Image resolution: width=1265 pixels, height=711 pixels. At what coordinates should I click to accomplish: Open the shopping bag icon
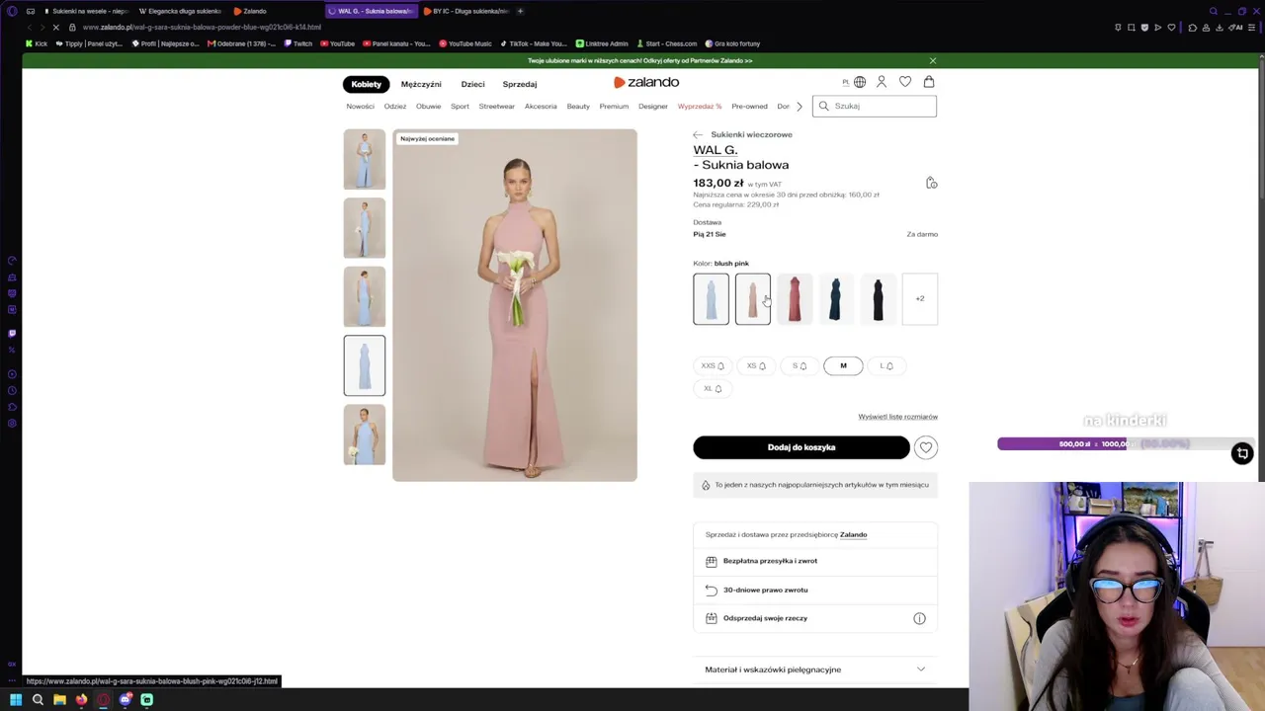929,82
